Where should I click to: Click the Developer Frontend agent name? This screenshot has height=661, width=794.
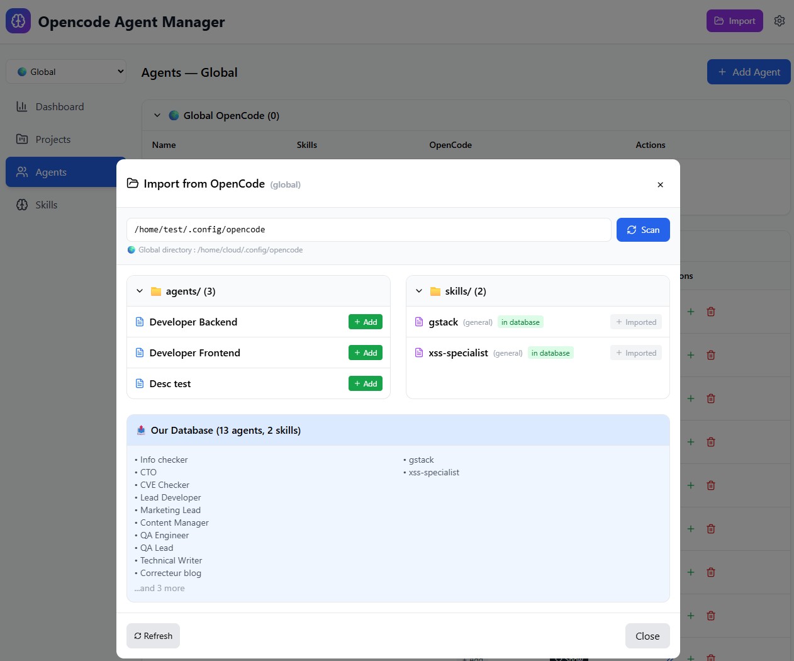(x=195, y=353)
